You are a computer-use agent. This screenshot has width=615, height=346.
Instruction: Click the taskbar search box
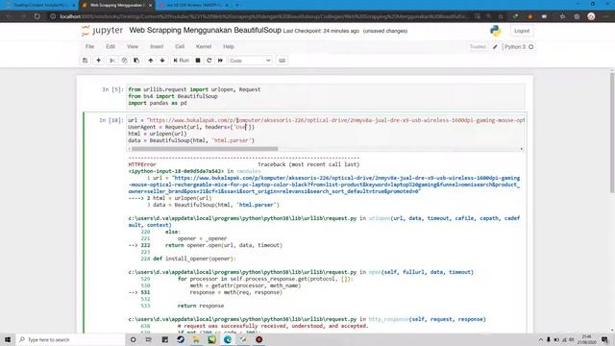(x=70, y=339)
